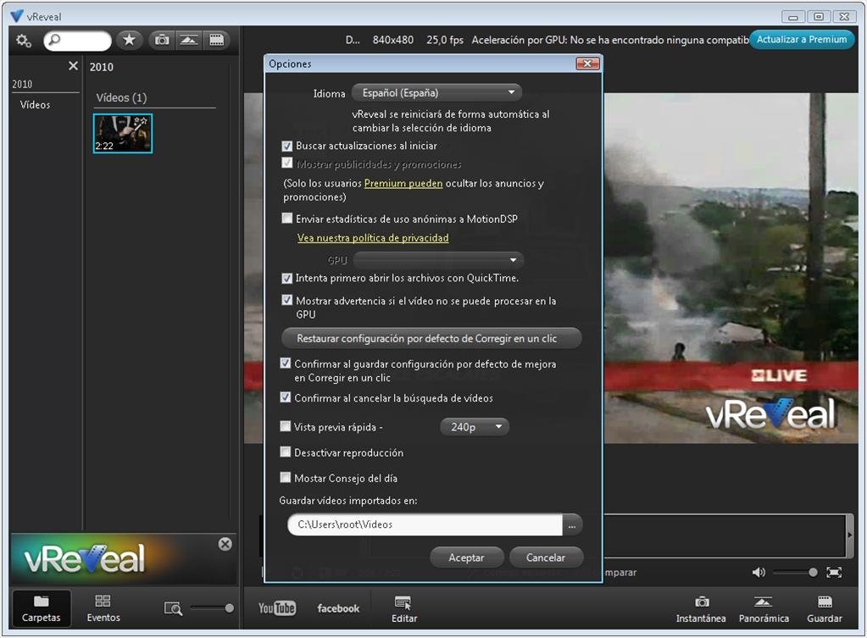Select Vídeos in the sidebar
The height and width of the screenshot is (638, 867).
tap(35, 104)
